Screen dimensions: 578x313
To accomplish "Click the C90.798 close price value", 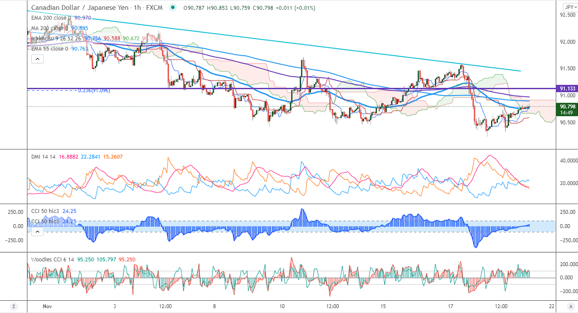I will pos(263,8).
